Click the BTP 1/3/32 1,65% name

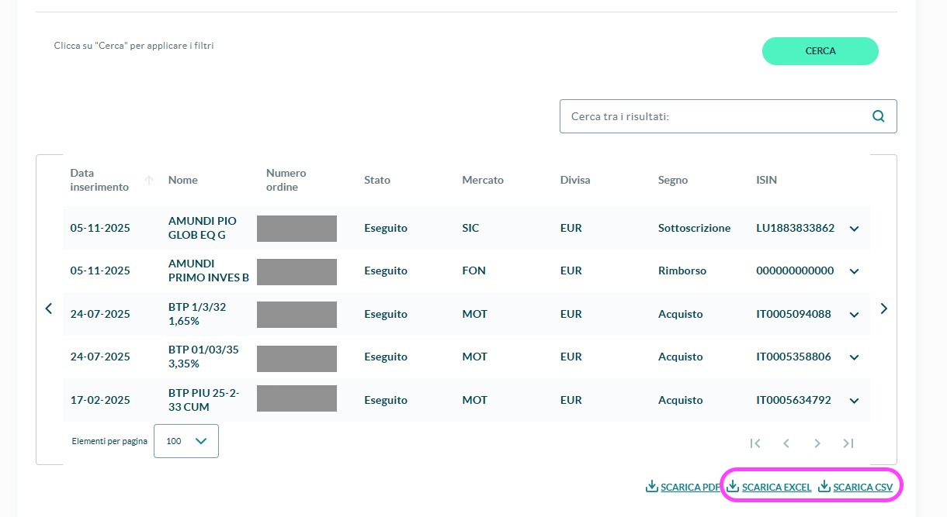point(197,314)
